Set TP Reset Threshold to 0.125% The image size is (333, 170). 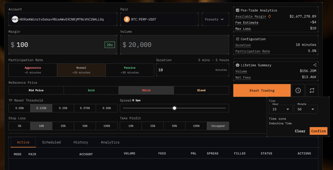pos(41,108)
